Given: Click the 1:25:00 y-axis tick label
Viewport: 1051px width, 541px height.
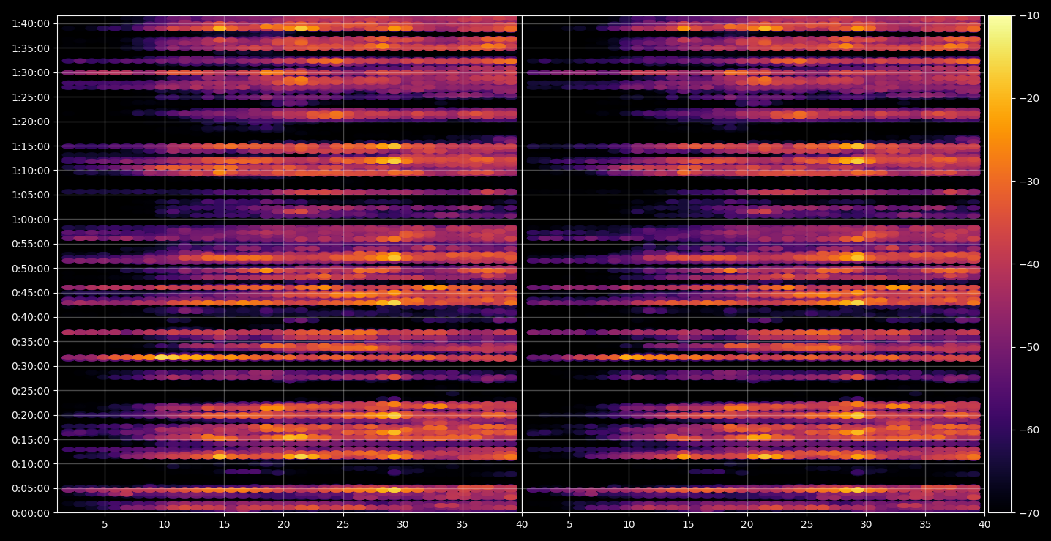Looking at the screenshot, I should [31, 97].
